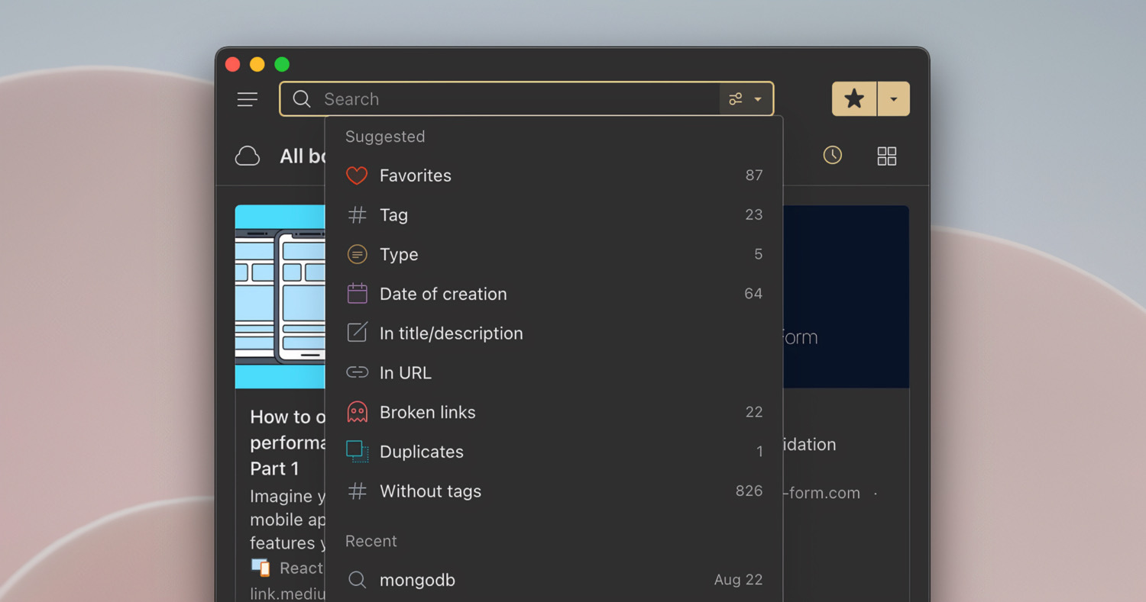Click the cloud All bookmarks icon
Viewport: 1146px width, 602px height.
pos(248,156)
